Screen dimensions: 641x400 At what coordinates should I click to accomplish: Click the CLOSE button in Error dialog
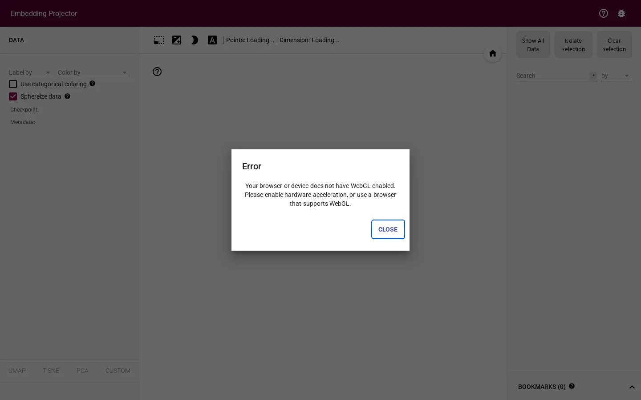coord(388,229)
